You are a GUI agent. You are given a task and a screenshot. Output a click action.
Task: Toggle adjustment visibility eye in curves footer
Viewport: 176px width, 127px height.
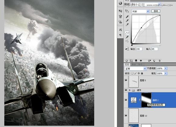141,61
